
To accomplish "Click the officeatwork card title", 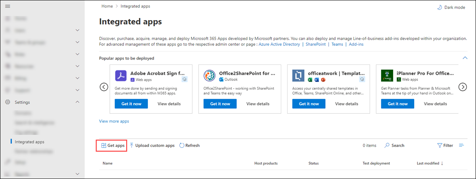I will click(336, 73).
